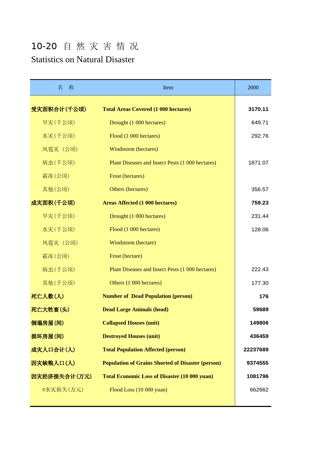Select the '名 称' column header
332x469 pixels.
click(66, 87)
